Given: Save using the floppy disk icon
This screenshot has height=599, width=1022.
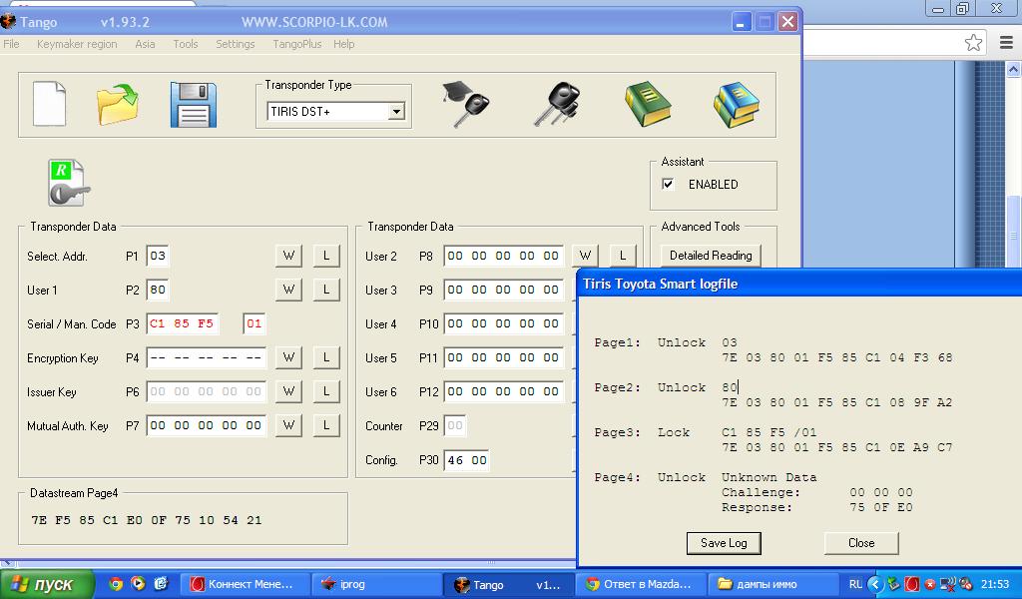Looking at the screenshot, I should (194, 104).
